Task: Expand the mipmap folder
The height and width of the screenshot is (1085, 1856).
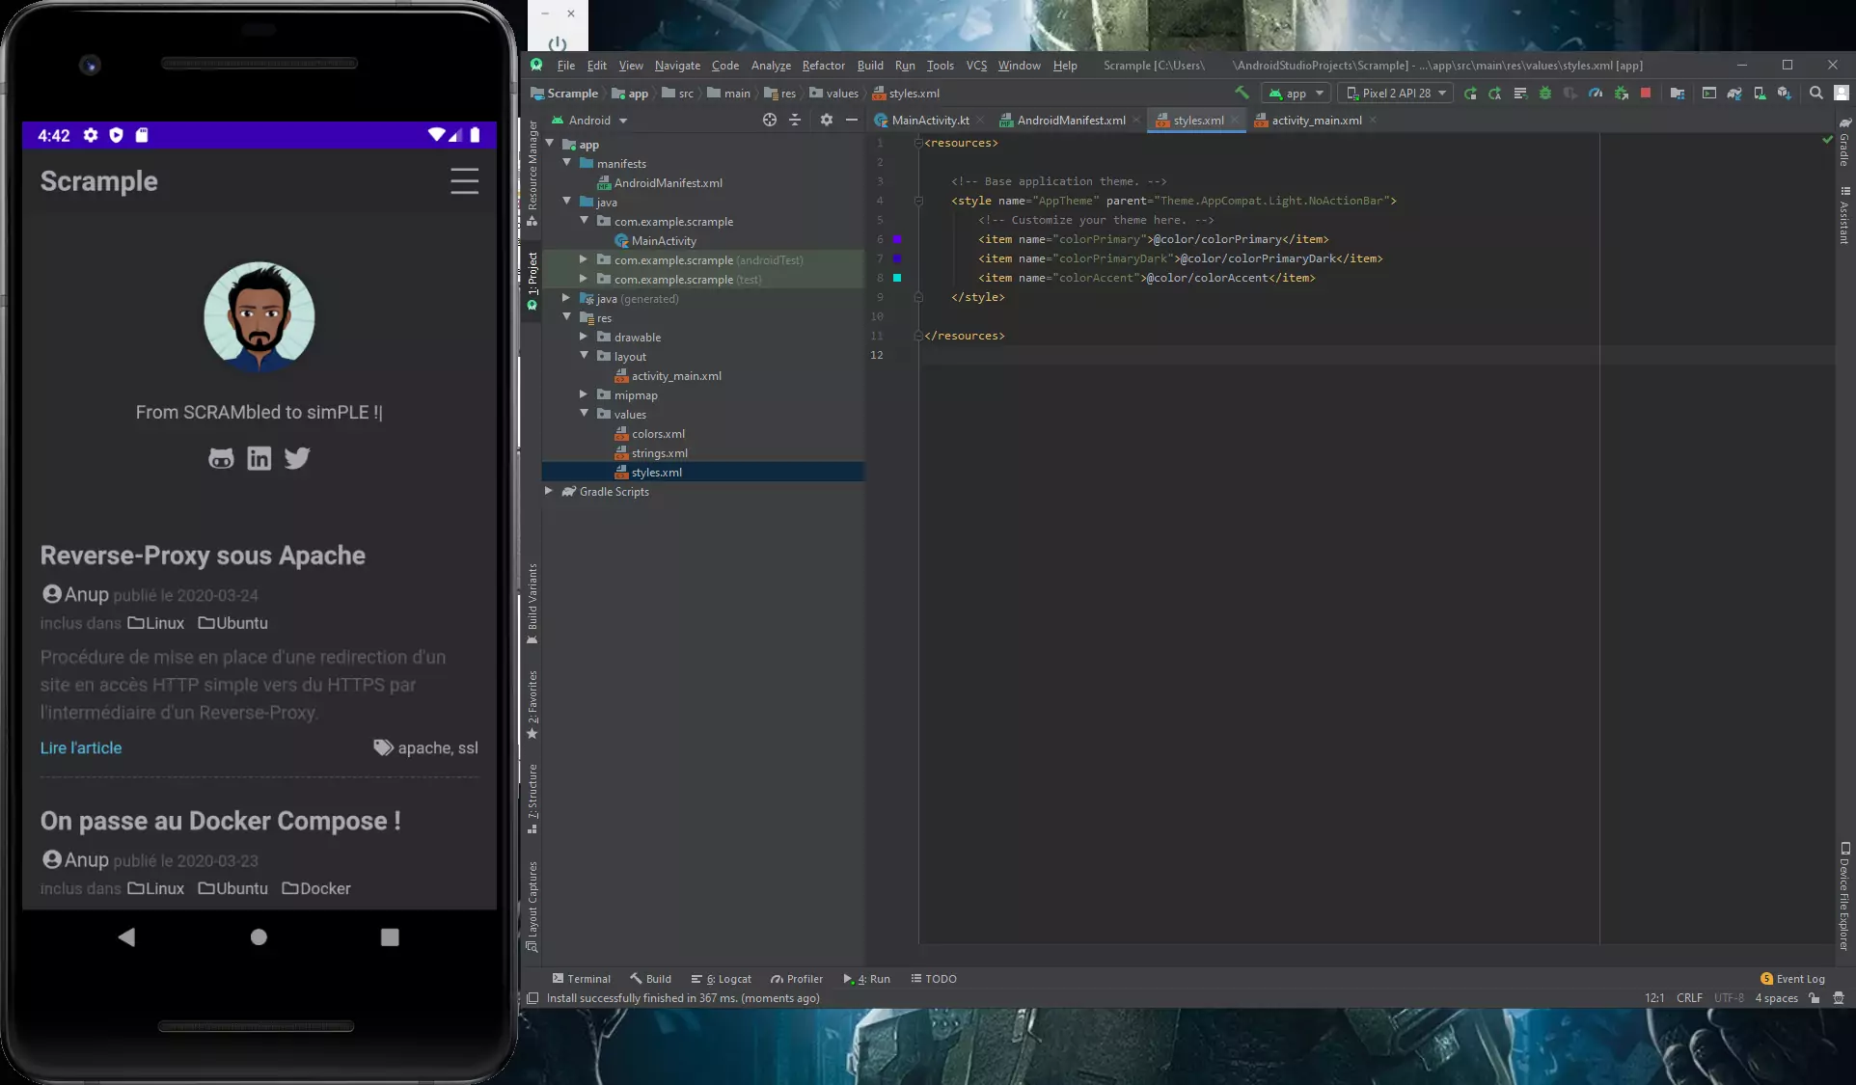Action: (584, 394)
